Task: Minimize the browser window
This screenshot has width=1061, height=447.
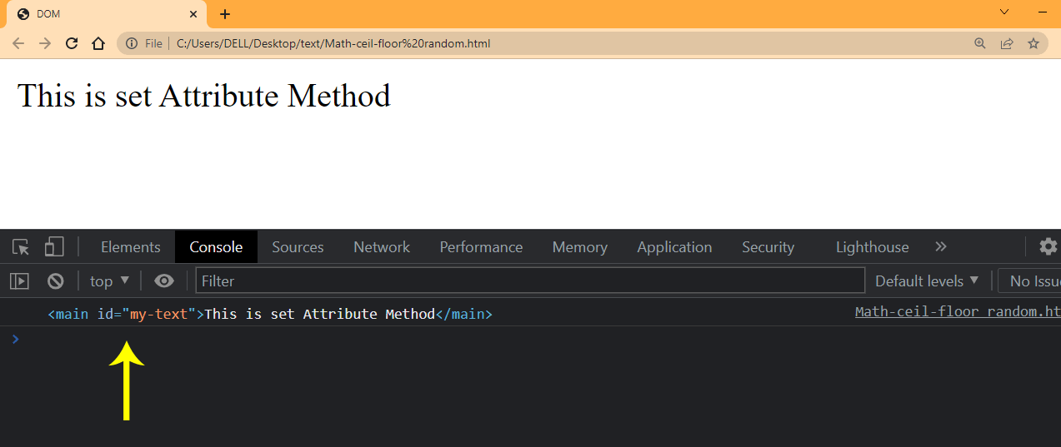Action: tap(1043, 12)
